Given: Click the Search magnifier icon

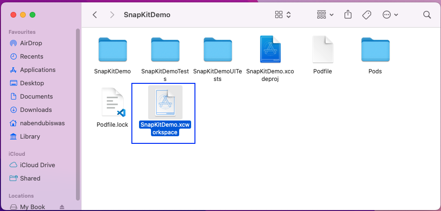Looking at the screenshot, I should pyautogui.click(x=427, y=15).
